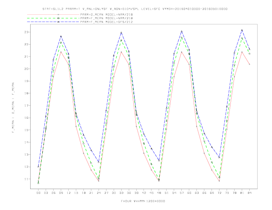Click y-axis tick label 17
The image size is (272, 210).
(x=26, y=106)
